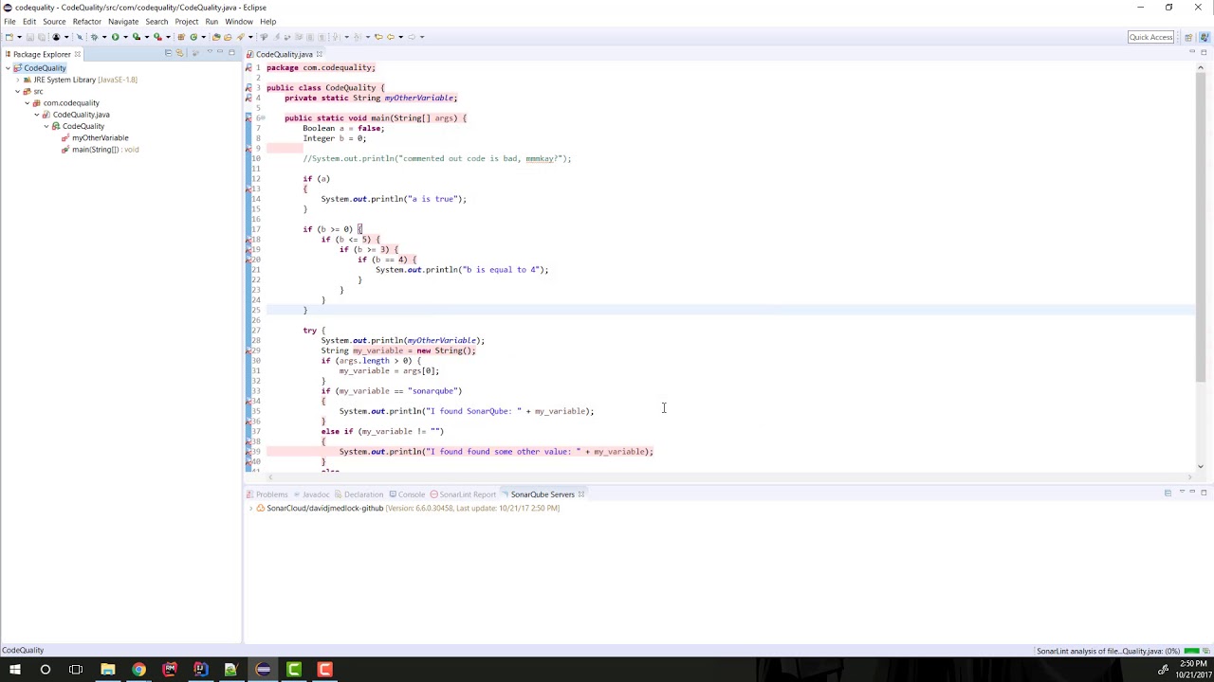Collapse the main method fold on line 6
The width and height of the screenshot is (1214, 682).
pyautogui.click(x=263, y=118)
